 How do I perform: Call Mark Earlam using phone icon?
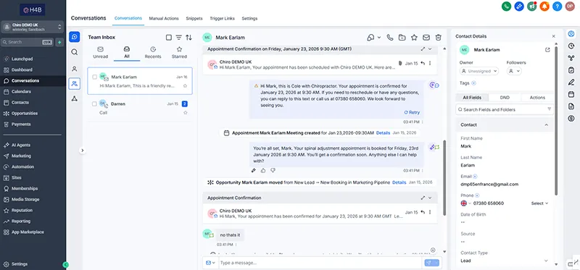pyautogui.click(x=389, y=38)
